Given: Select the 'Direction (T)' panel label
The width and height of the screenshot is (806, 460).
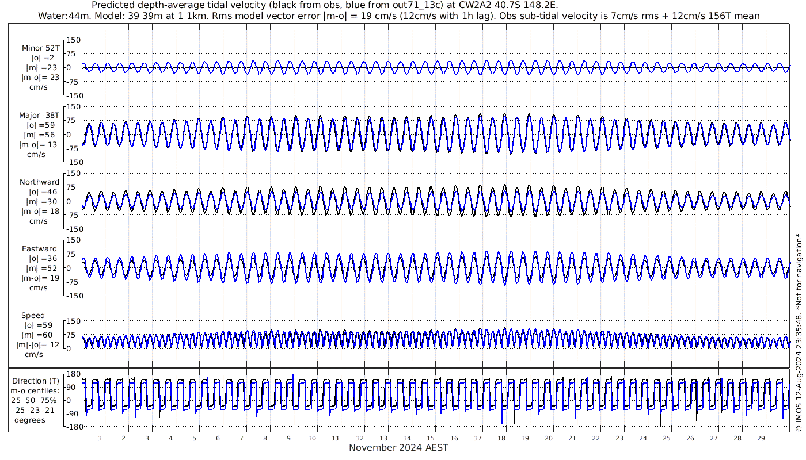Looking at the screenshot, I should click(36, 381).
